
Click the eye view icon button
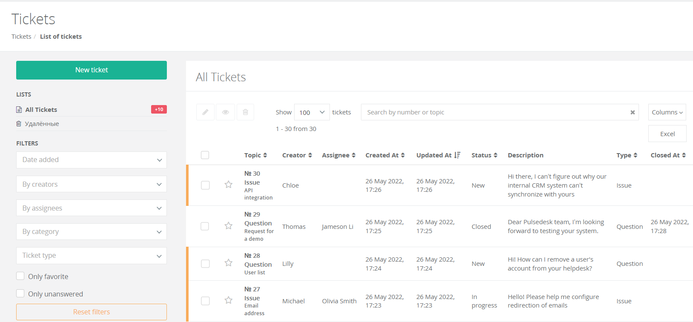[x=226, y=112]
